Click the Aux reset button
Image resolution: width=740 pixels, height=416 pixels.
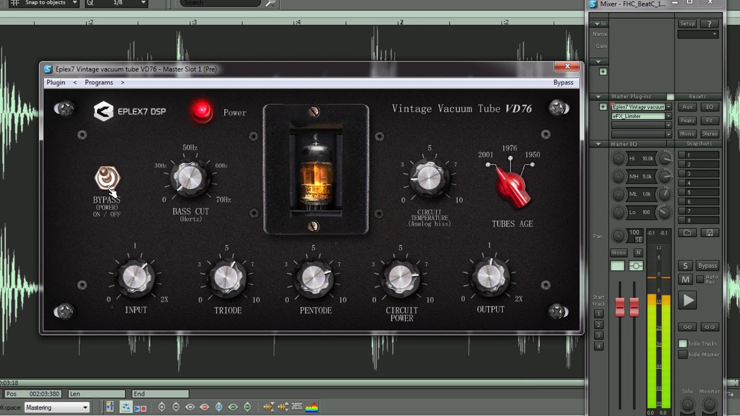pyautogui.click(x=687, y=107)
